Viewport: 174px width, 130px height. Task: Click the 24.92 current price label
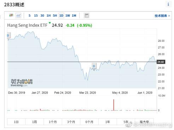161,62
